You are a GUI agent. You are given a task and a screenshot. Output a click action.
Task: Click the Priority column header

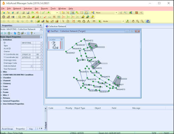69,108
